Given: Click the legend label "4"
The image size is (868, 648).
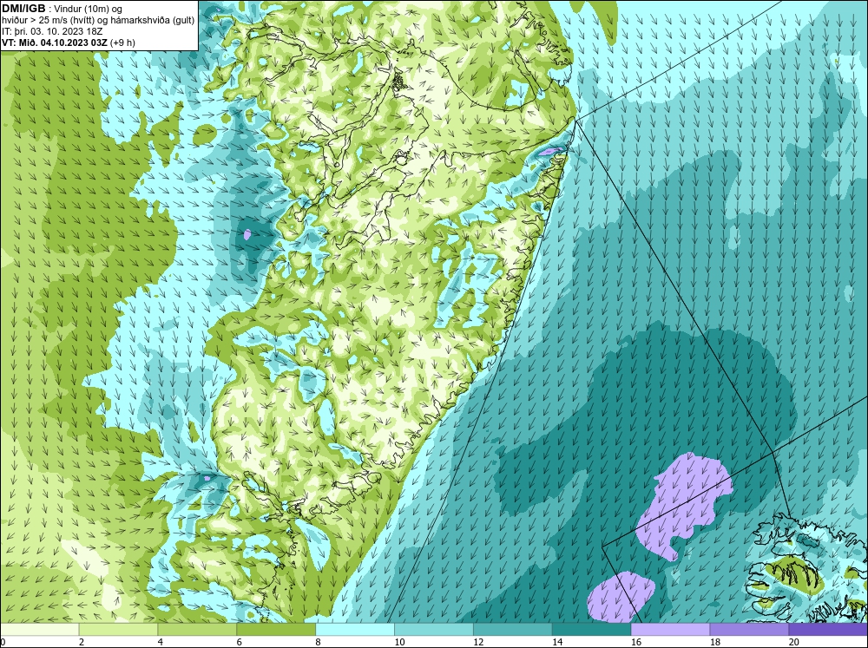Looking at the screenshot, I should click(161, 642).
